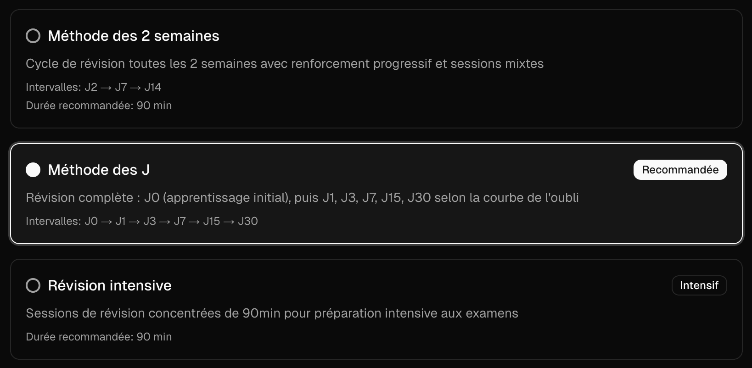The image size is (752, 368).
Task: Click Révision complète in the Méthode des J description
Action: point(79,198)
